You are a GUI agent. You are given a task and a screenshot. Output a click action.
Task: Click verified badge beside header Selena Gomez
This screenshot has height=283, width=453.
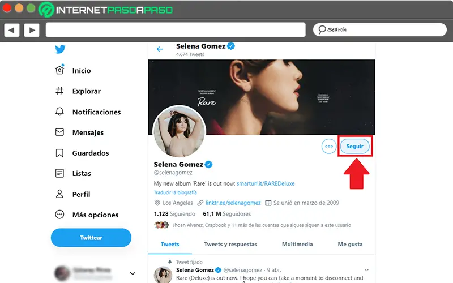(x=231, y=46)
